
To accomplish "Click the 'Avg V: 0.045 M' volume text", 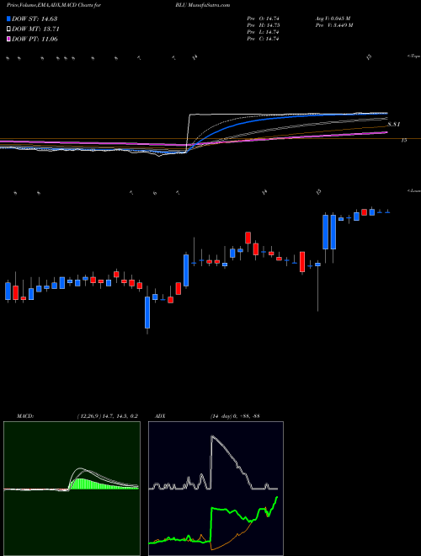I will (333, 19).
